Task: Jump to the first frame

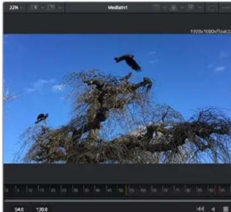Action: click(200, 209)
